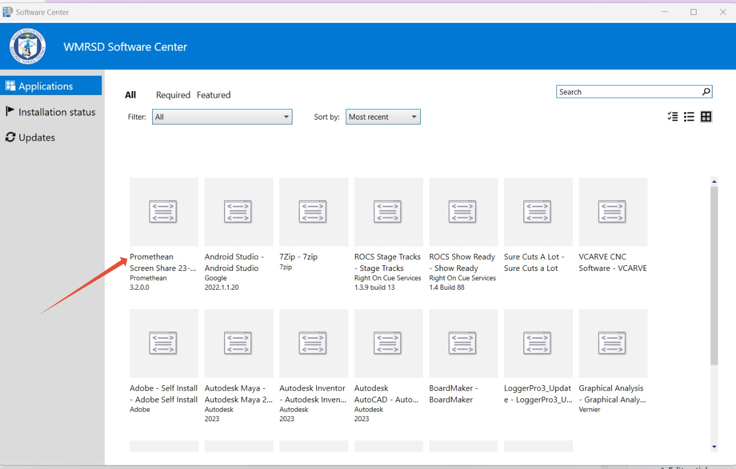Image resolution: width=736 pixels, height=469 pixels.
Task: Click the Google publisher text
Action: [216, 278]
